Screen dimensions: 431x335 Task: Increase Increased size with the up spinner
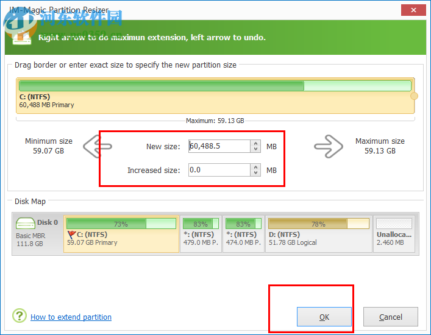(x=255, y=167)
